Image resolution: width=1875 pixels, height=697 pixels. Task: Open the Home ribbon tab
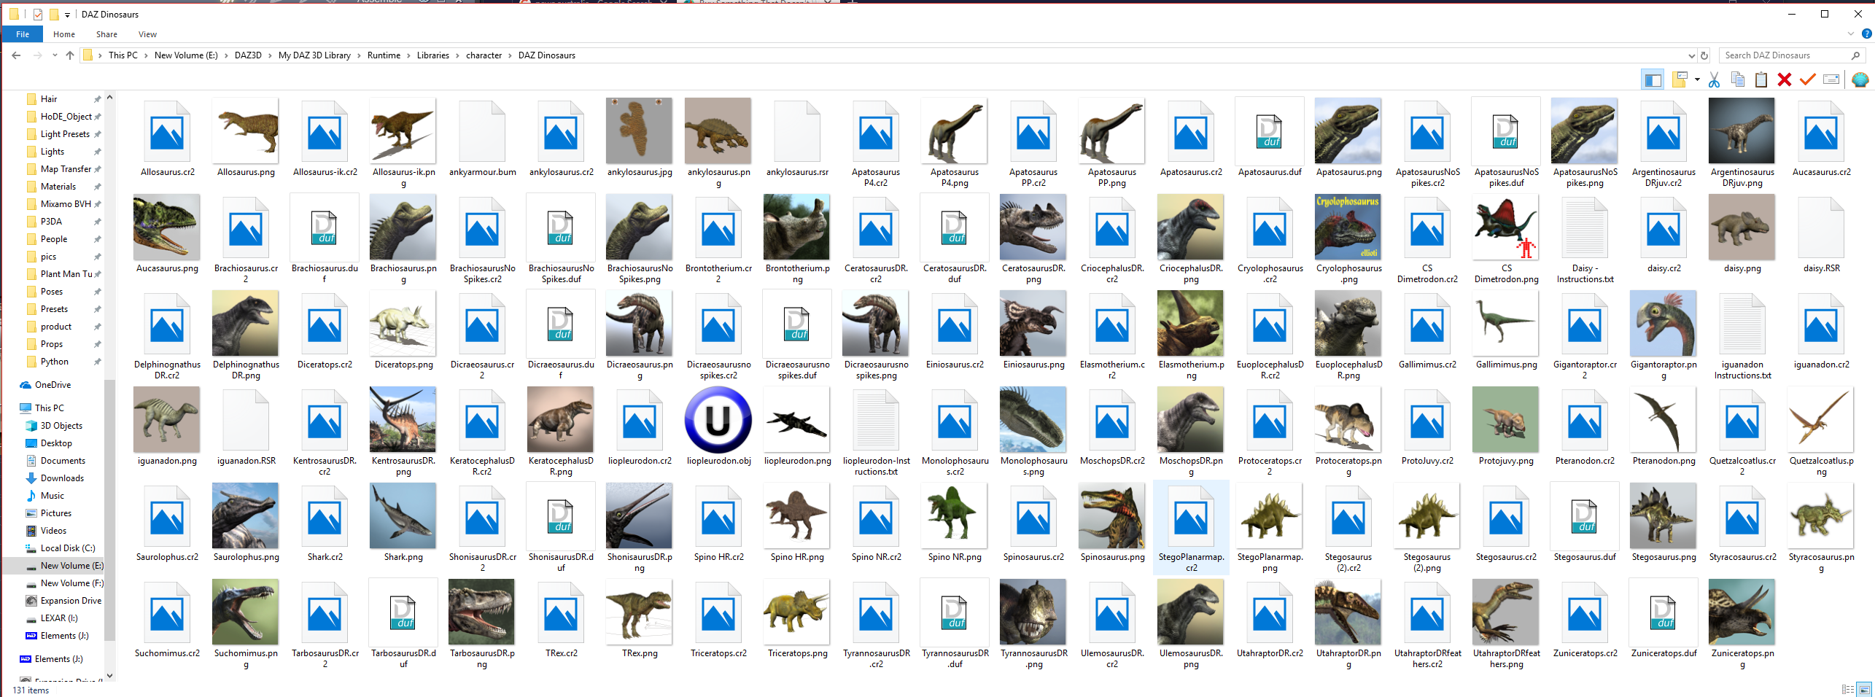point(64,34)
